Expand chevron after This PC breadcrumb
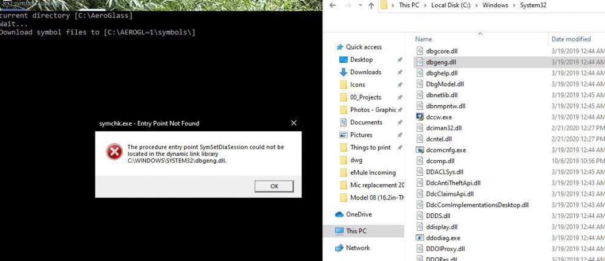The height and width of the screenshot is (261, 605). [425, 5]
